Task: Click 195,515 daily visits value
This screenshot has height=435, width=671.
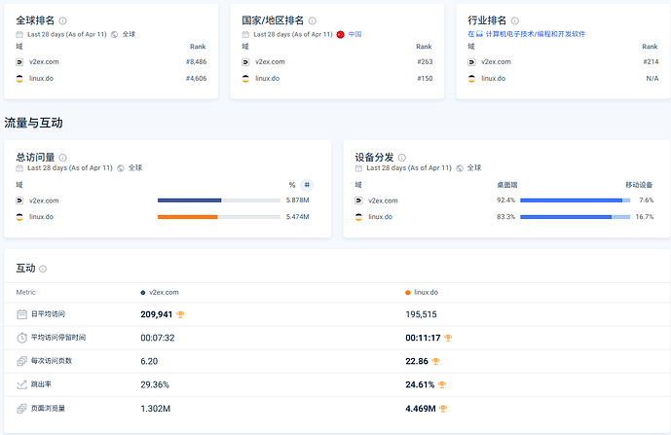Action: point(421,314)
